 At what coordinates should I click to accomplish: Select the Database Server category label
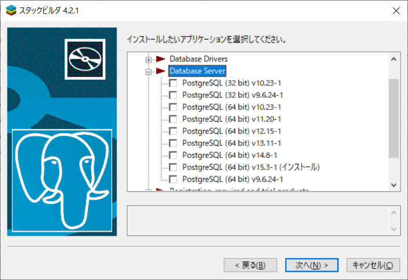pyautogui.click(x=197, y=71)
